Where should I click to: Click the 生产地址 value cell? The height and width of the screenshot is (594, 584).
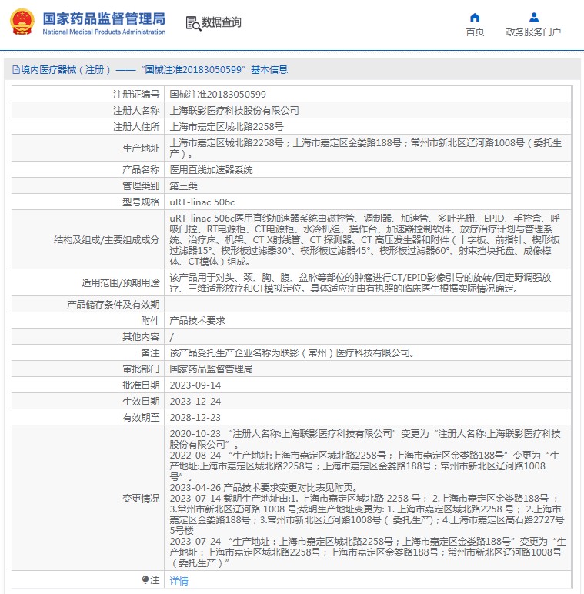tap(367, 148)
